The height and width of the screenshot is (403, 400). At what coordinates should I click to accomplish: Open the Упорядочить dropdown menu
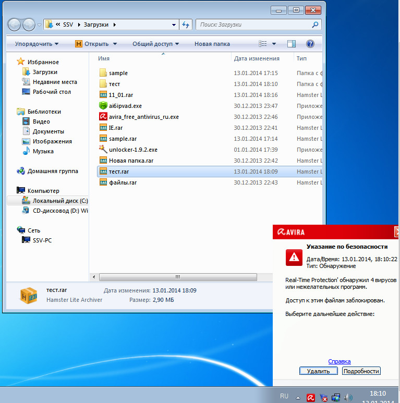point(37,44)
